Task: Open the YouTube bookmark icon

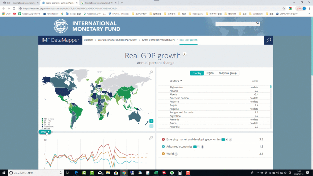Action: (x=14, y=14)
